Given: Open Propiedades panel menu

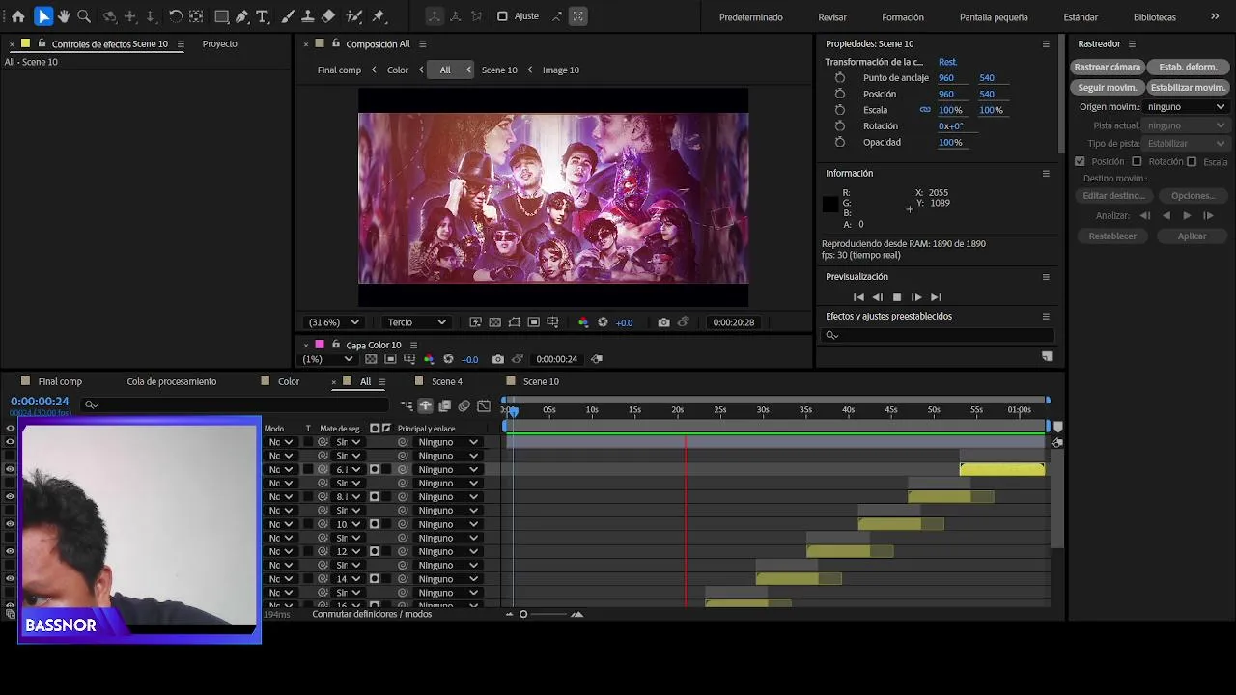Looking at the screenshot, I should click(1046, 43).
